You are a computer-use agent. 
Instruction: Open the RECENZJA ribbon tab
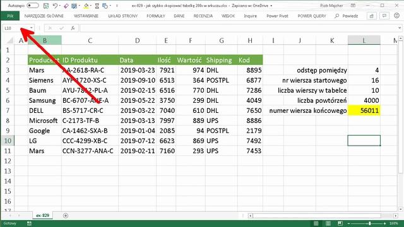(x=203, y=16)
